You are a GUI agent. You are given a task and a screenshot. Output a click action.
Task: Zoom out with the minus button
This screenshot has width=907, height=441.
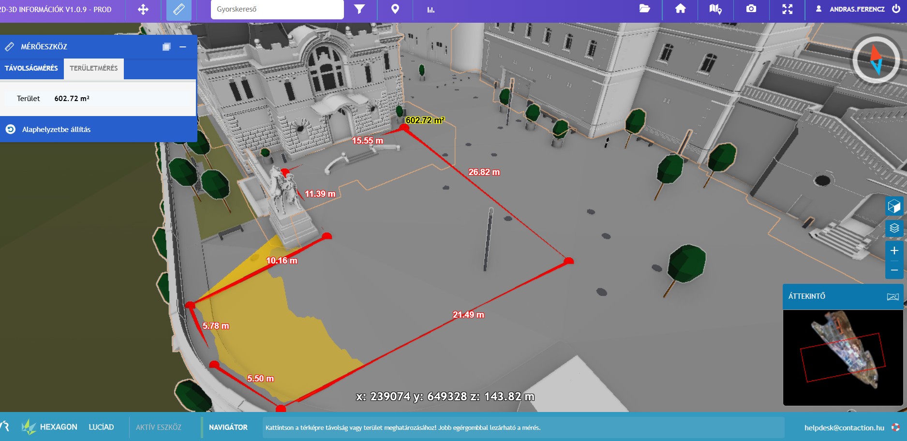[894, 270]
